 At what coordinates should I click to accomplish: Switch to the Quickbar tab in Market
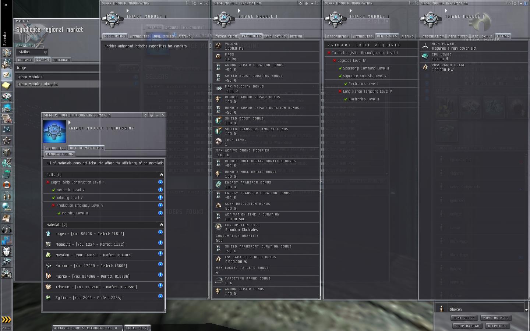61,60
